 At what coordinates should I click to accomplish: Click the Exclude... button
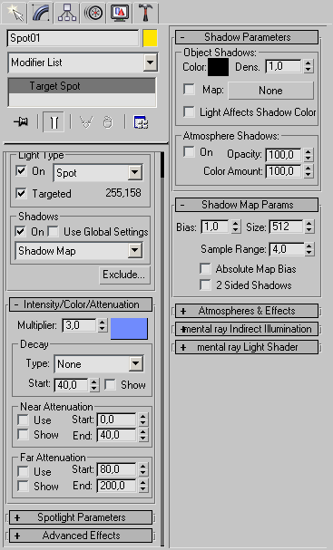click(x=124, y=275)
